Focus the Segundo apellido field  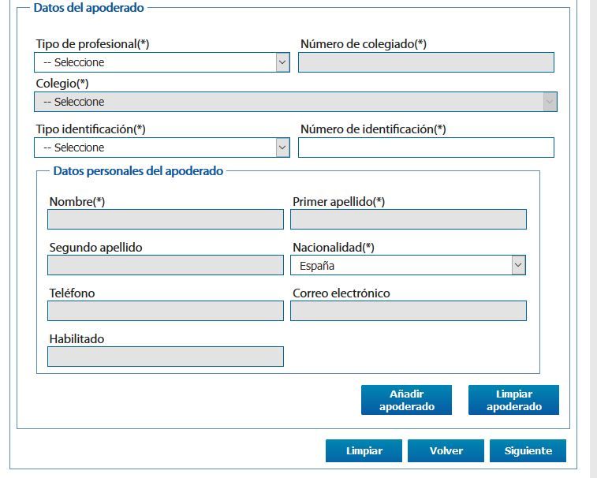(x=166, y=265)
